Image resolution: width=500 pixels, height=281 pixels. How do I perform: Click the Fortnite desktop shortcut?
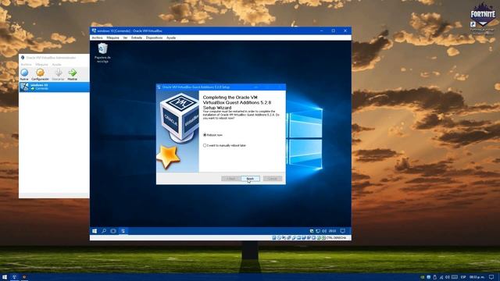(482, 20)
